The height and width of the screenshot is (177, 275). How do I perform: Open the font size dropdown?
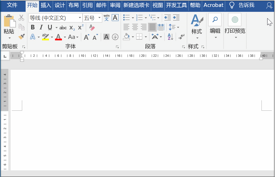click(99, 18)
